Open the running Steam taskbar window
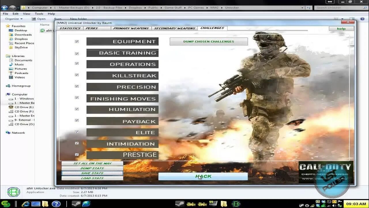Viewport: 369px width, 208px height. point(180,204)
